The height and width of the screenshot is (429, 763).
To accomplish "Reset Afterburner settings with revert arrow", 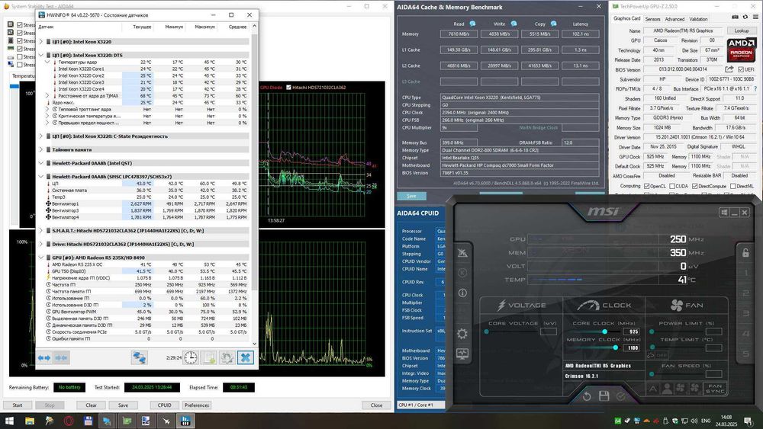I will pos(587,396).
